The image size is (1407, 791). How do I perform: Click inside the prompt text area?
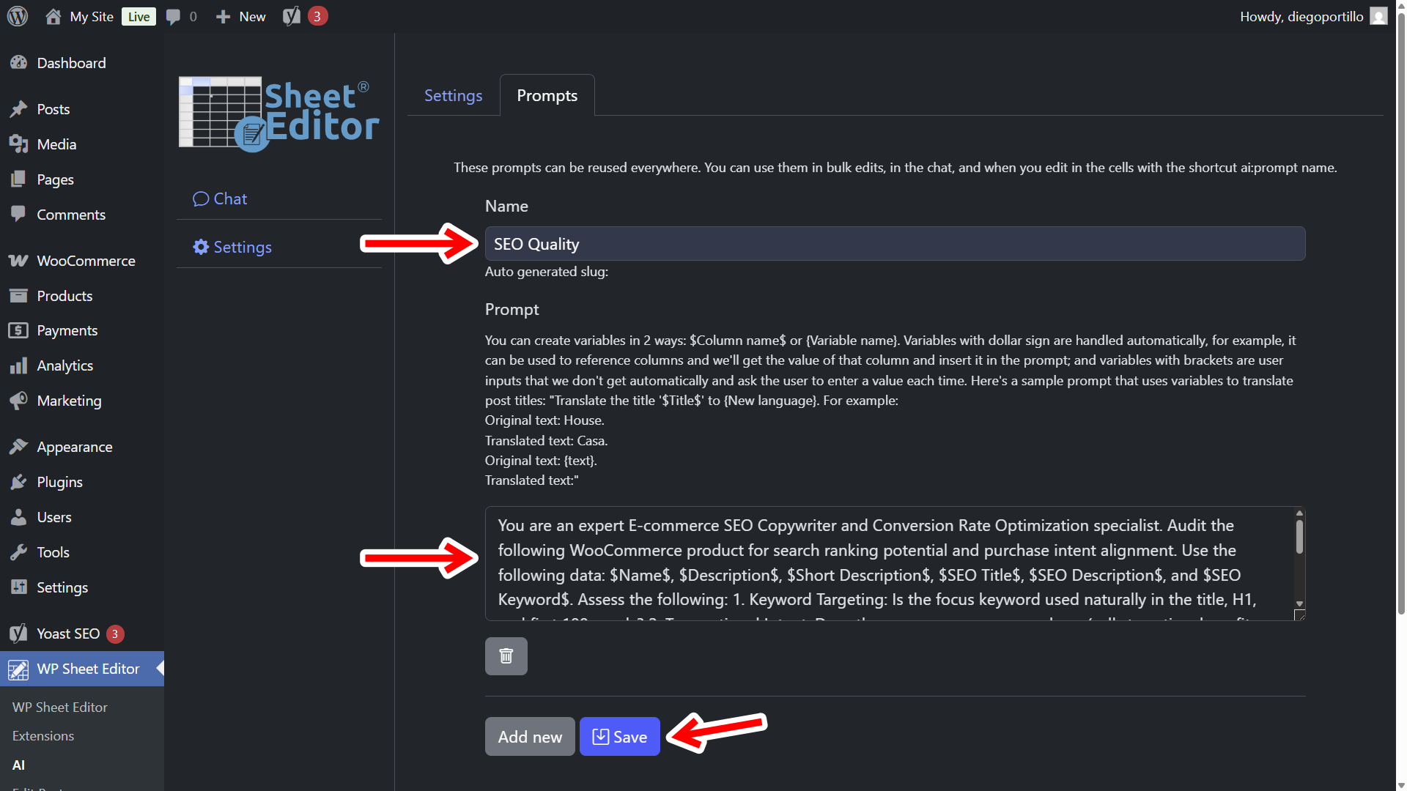(x=887, y=562)
